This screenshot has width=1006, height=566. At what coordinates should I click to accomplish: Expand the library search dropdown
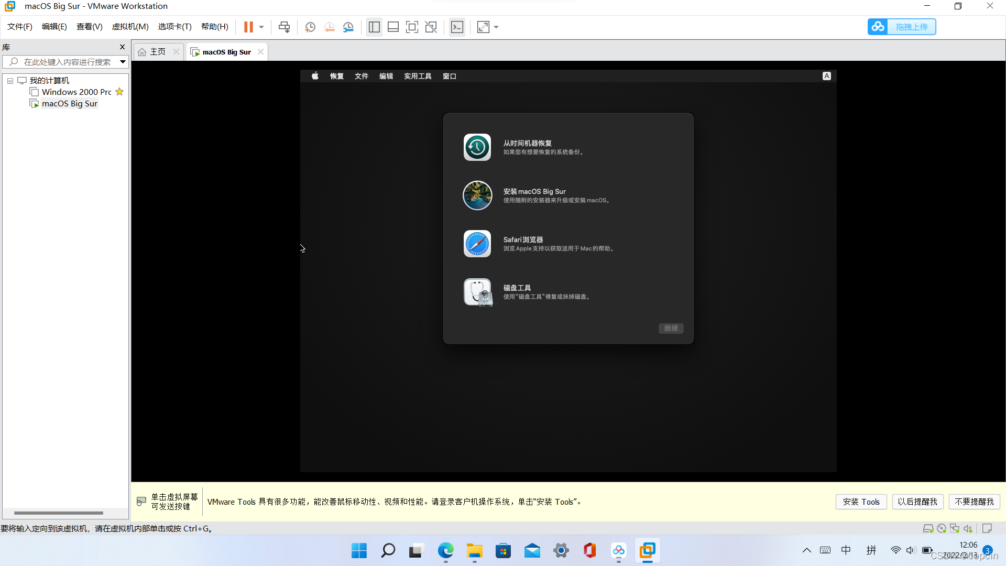coord(123,62)
